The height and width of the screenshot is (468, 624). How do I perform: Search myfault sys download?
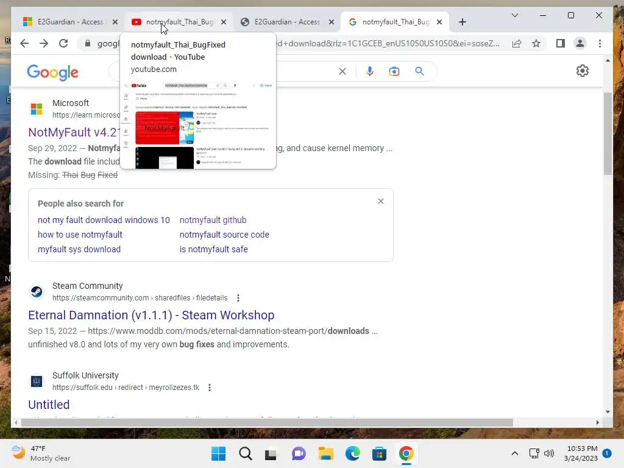79,249
